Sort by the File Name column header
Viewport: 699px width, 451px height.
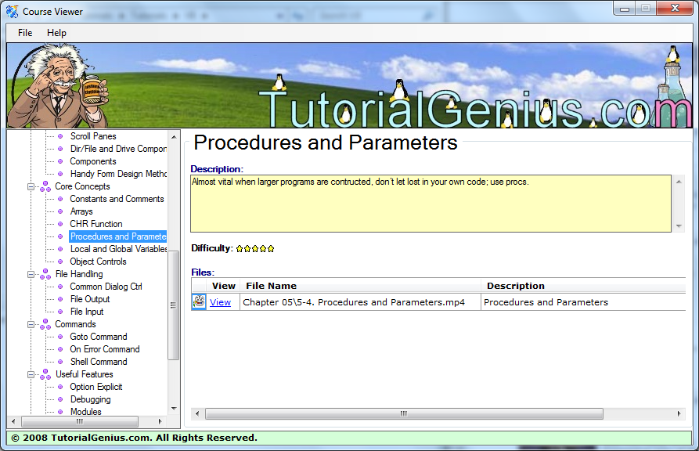(360, 286)
